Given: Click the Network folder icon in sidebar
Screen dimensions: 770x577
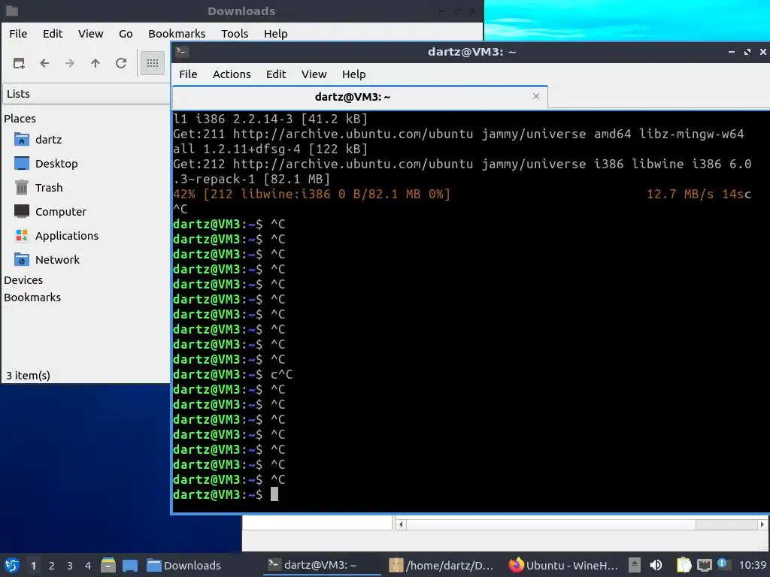Looking at the screenshot, I should click(x=22, y=259).
